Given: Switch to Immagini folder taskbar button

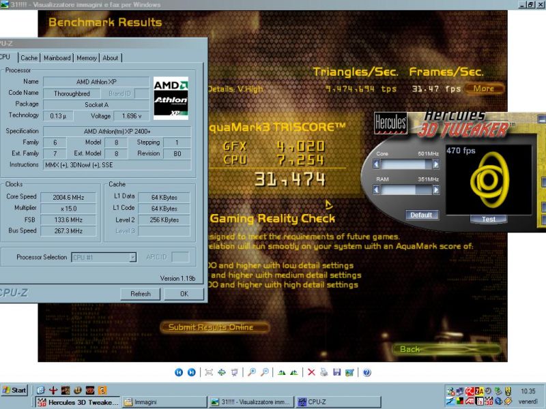Looking at the screenshot, I should coord(164,402).
